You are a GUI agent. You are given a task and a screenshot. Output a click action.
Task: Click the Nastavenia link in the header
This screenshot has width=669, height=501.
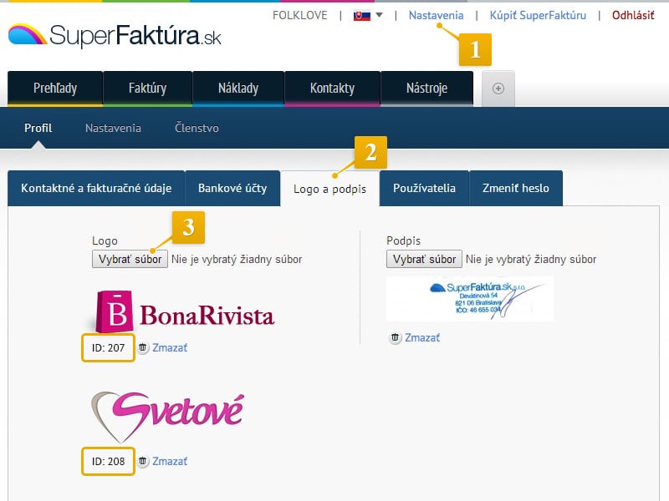[436, 15]
